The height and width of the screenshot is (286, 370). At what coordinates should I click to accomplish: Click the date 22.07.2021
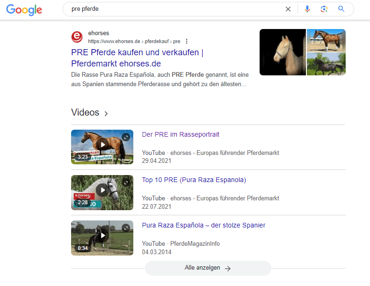[156, 206]
